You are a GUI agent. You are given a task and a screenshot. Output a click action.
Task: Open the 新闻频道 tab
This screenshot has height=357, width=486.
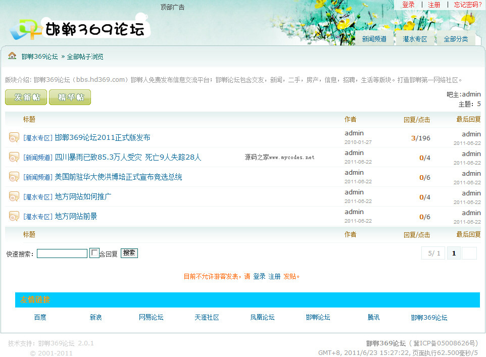pyautogui.click(x=374, y=39)
